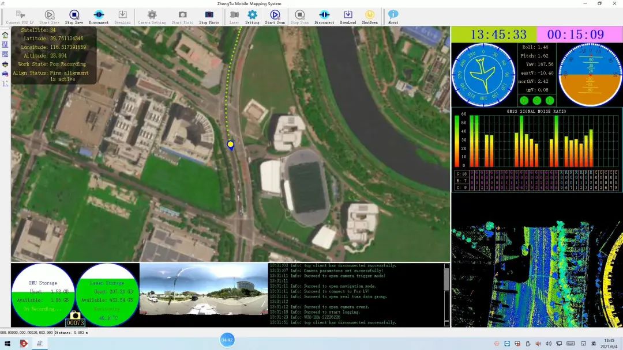This screenshot has height=350, width=623.
Task: Click the Work State 'Pos Recording' text
Action: pos(68,64)
